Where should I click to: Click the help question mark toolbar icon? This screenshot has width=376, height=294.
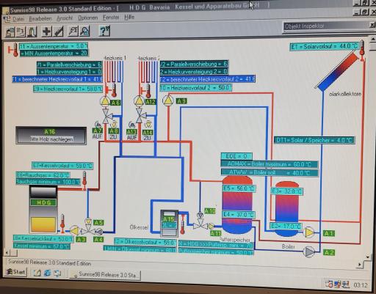click(104, 31)
